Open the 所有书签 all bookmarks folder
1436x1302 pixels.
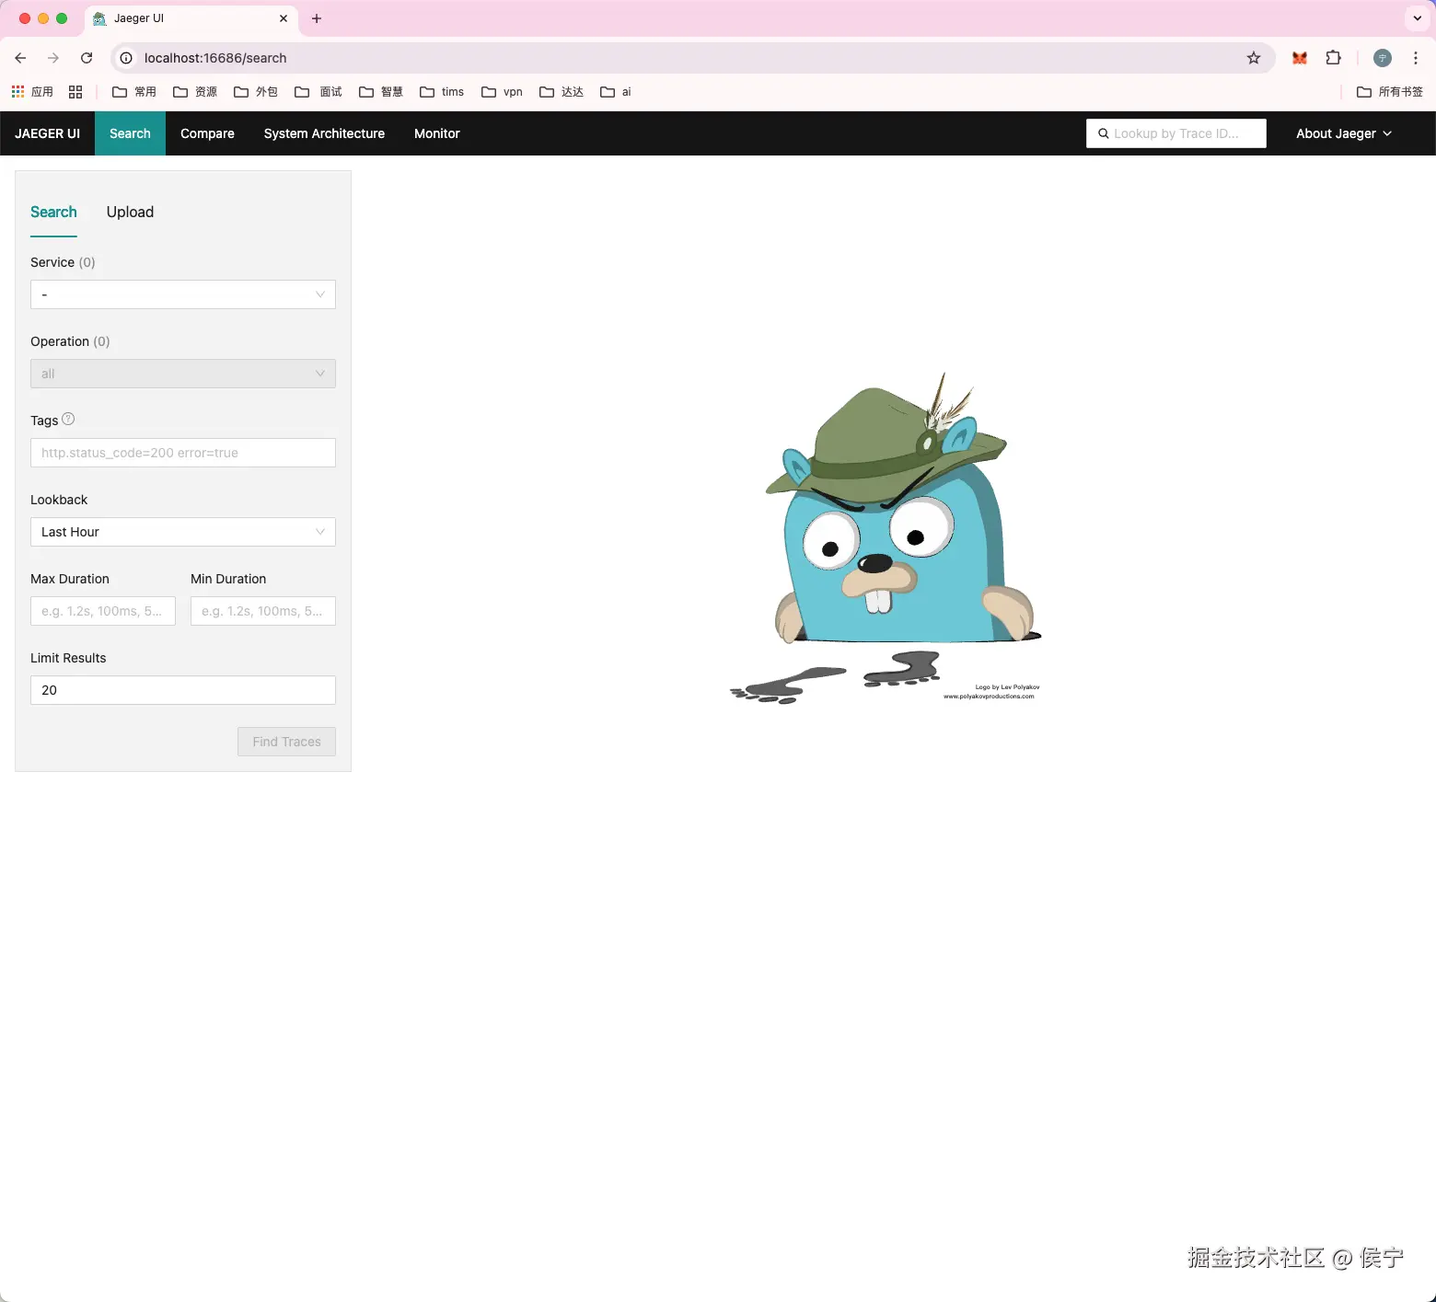coord(1390,92)
